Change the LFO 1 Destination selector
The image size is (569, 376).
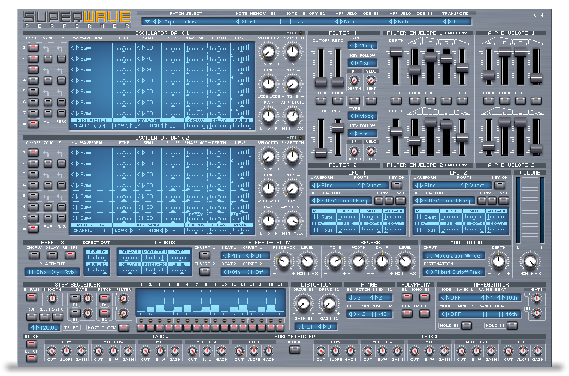pos(341,200)
